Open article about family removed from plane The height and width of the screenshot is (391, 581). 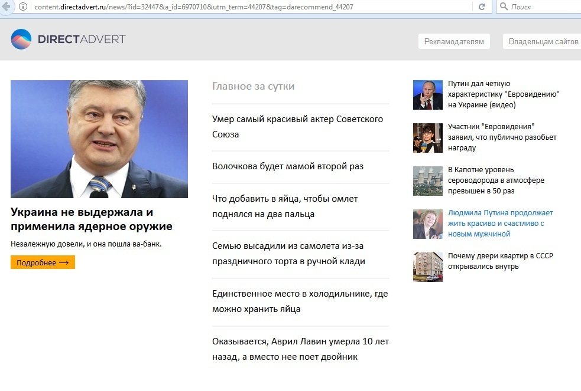[288, 253]
